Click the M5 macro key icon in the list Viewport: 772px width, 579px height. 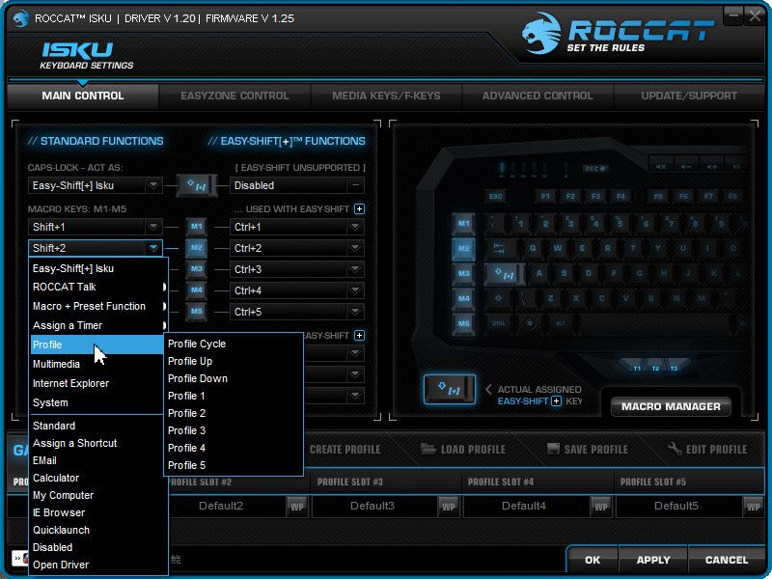tap(197, 311)
